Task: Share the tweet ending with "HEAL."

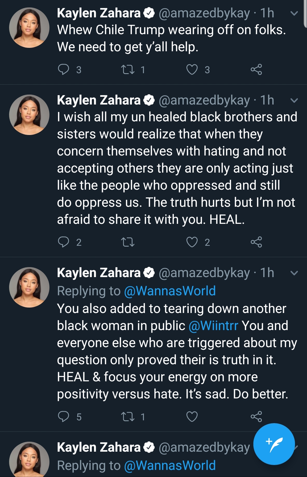Action: coord(256,242)
